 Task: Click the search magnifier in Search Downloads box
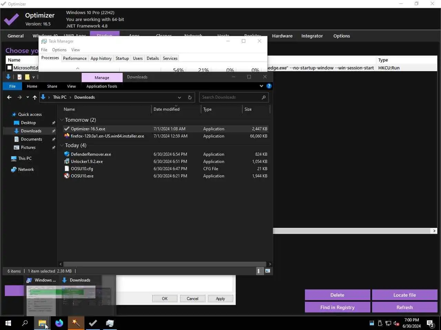pos(264,97)
